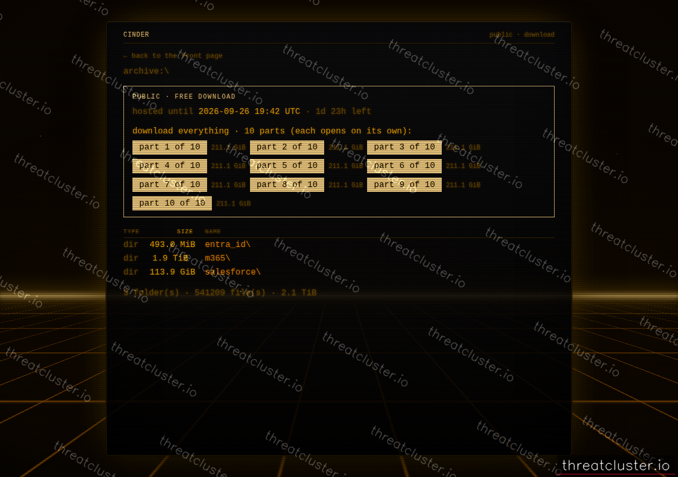The height and width of the screenshot is (477, 678).
Task: Download part 8 of 10
Action: (287, 184)
